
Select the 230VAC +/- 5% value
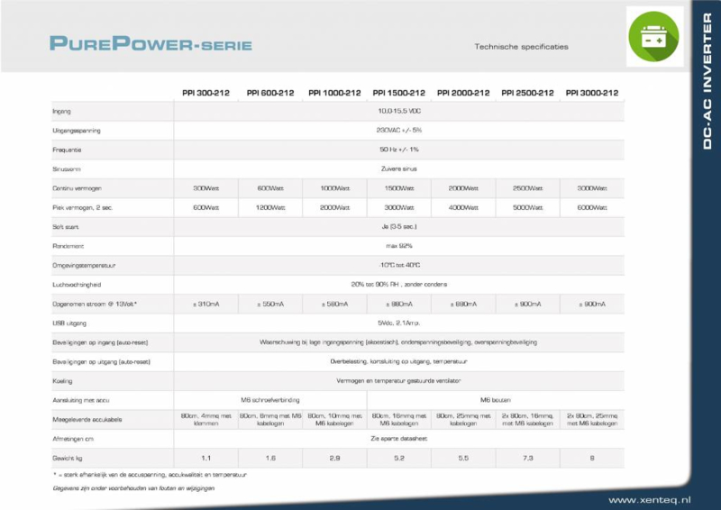399,130
